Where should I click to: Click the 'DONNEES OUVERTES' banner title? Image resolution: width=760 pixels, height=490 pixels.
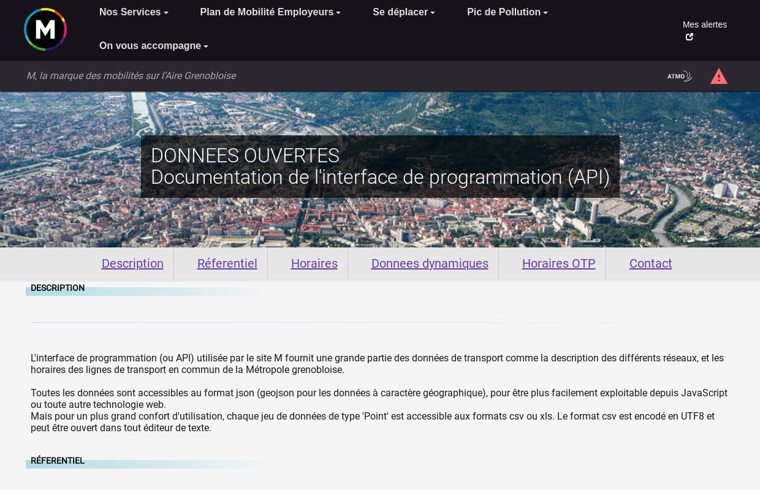245,156
